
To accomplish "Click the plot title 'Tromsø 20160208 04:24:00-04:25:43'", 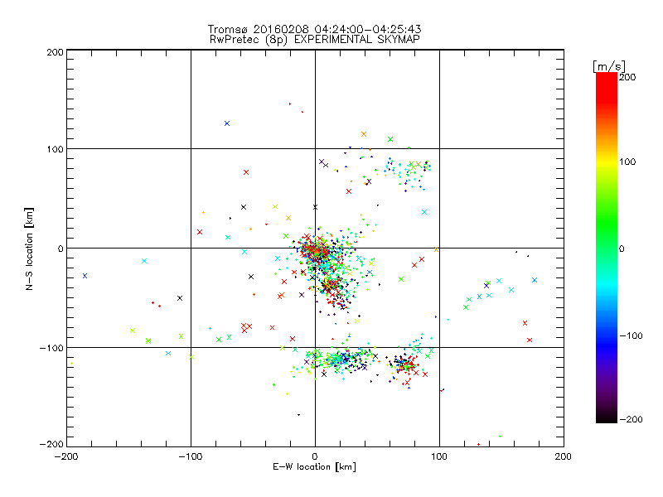I will pos(315,29).
